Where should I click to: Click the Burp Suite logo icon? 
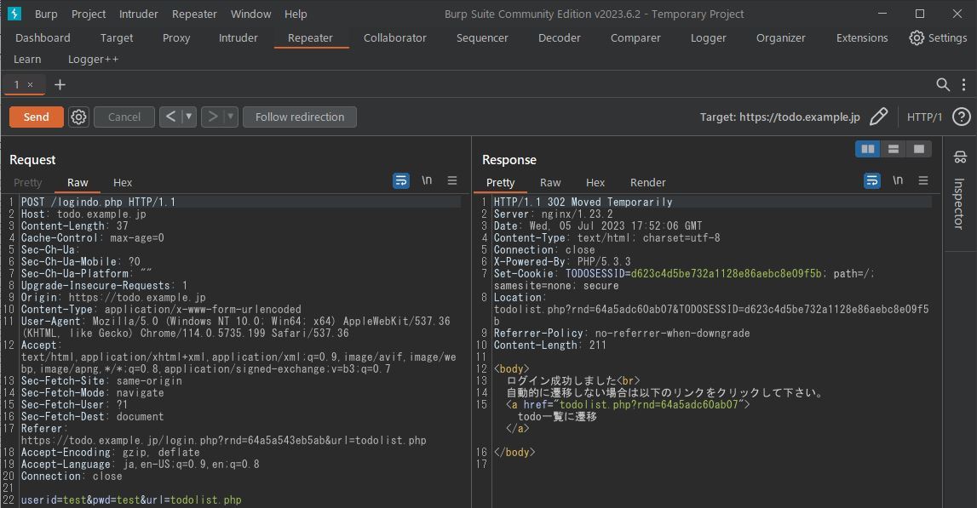tap(14, 14)
